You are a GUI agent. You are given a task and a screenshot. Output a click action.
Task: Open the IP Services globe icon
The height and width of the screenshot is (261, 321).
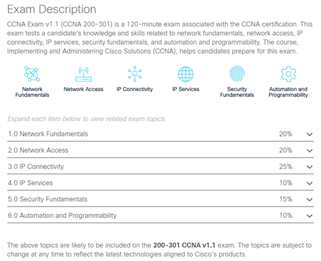click(x=186, y=74)
